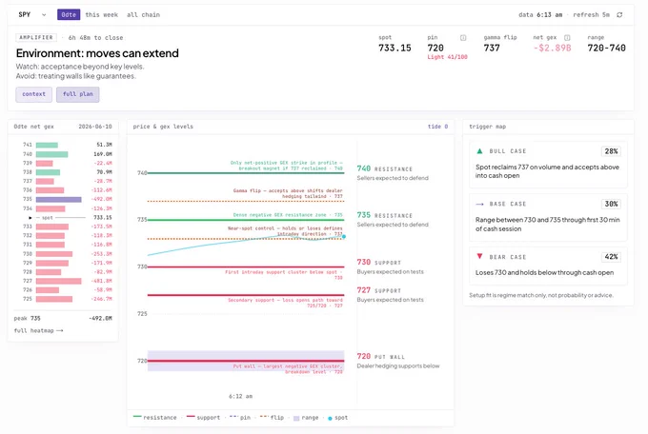Click the 42% bear case badge

click(x=611, y=256)
